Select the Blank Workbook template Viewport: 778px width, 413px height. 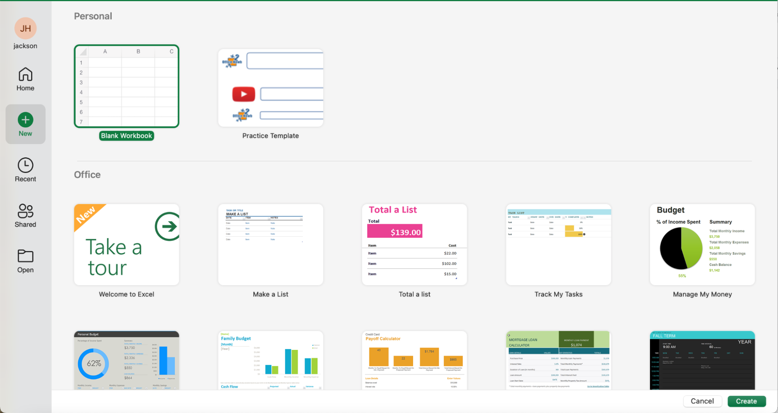coord(126,86)
